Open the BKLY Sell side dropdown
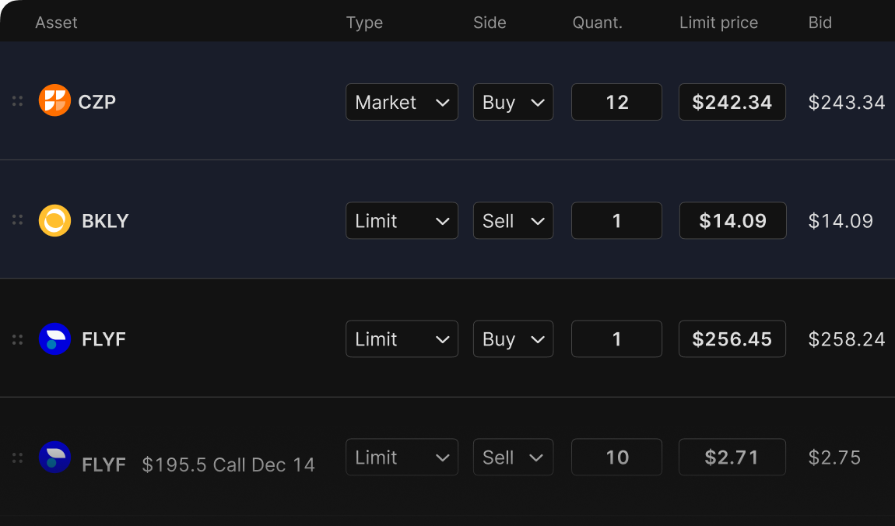This screenshot has height=526, width=895. click(513, 221)
